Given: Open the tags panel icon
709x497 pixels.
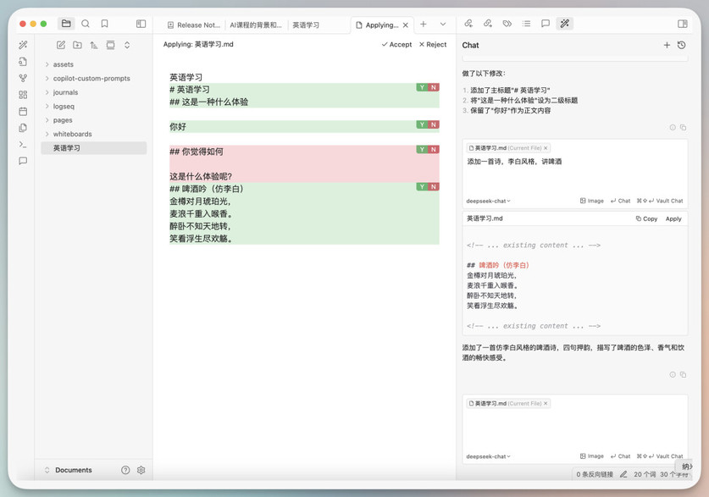Looking at the screenshot, I should point(507,24).
